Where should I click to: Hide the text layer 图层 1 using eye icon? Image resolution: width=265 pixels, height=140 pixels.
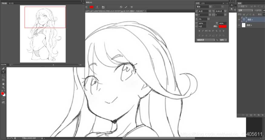(239, 20)
